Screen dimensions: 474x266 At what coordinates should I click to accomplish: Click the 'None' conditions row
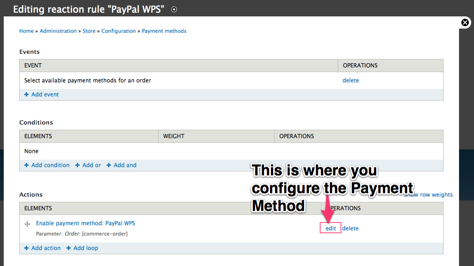coord(231,151)
